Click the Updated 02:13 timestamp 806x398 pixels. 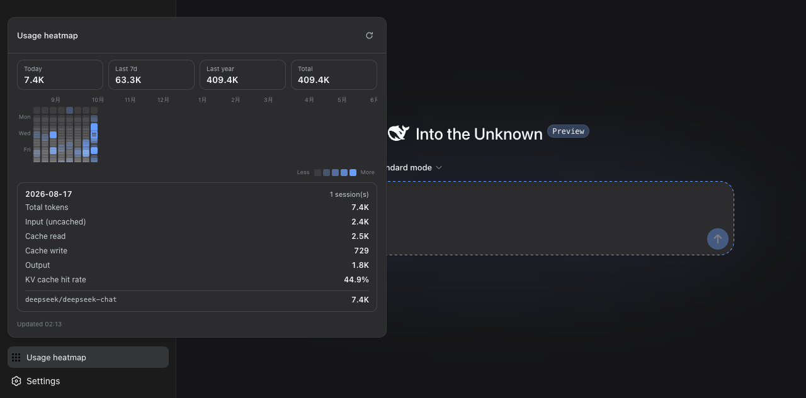(39, 324)
